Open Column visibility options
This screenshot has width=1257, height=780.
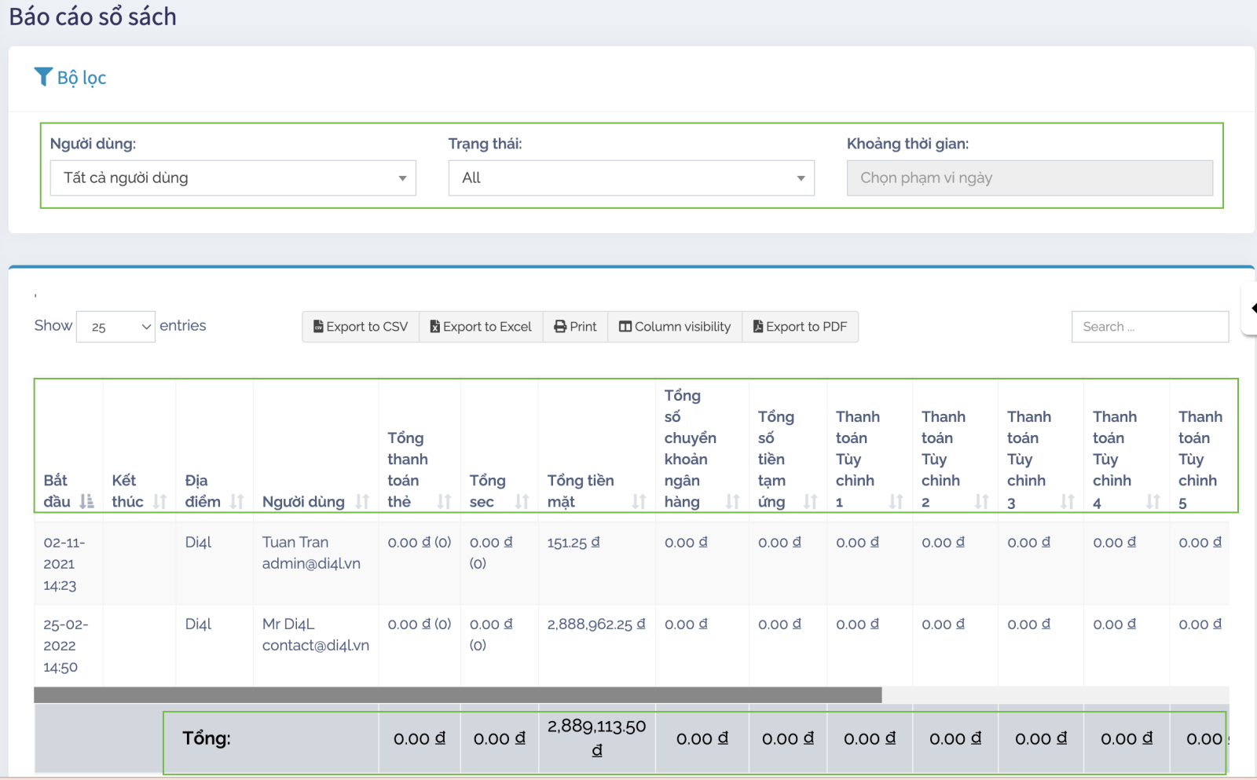[x=675, y=327]
